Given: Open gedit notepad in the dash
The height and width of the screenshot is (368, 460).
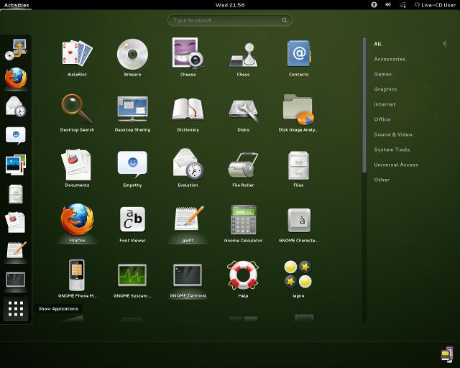Looking at the screenshot, I should 16,251.
